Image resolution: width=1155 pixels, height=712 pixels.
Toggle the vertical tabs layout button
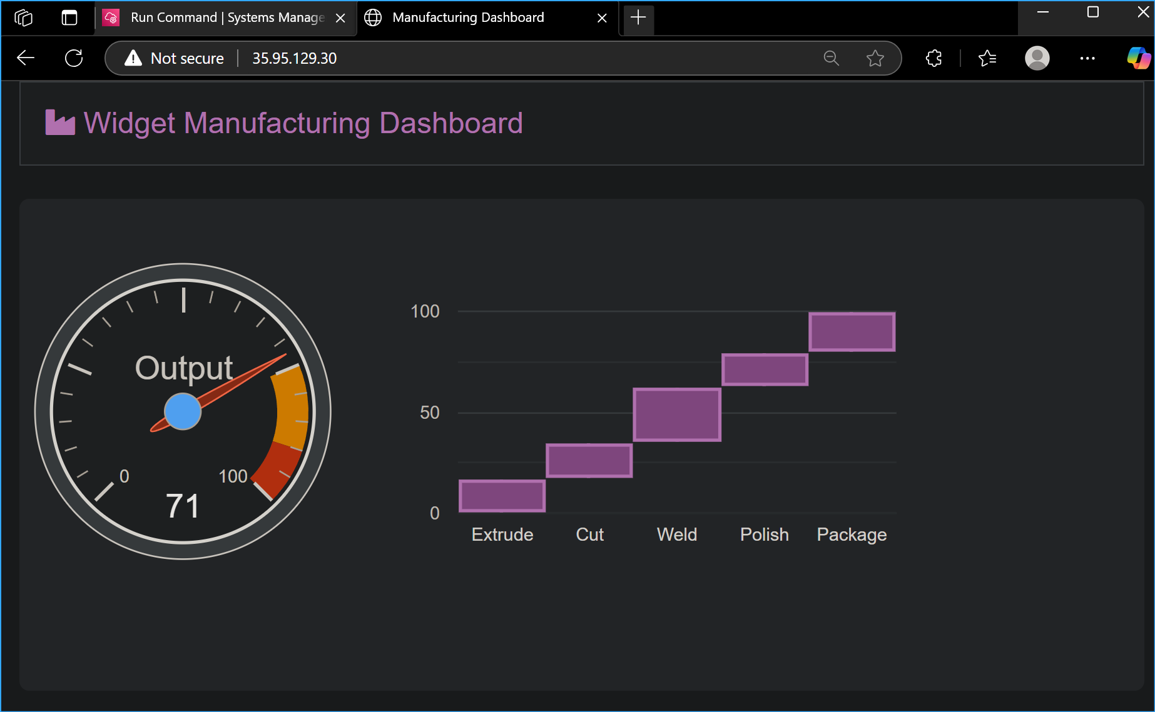pos(69,18)
